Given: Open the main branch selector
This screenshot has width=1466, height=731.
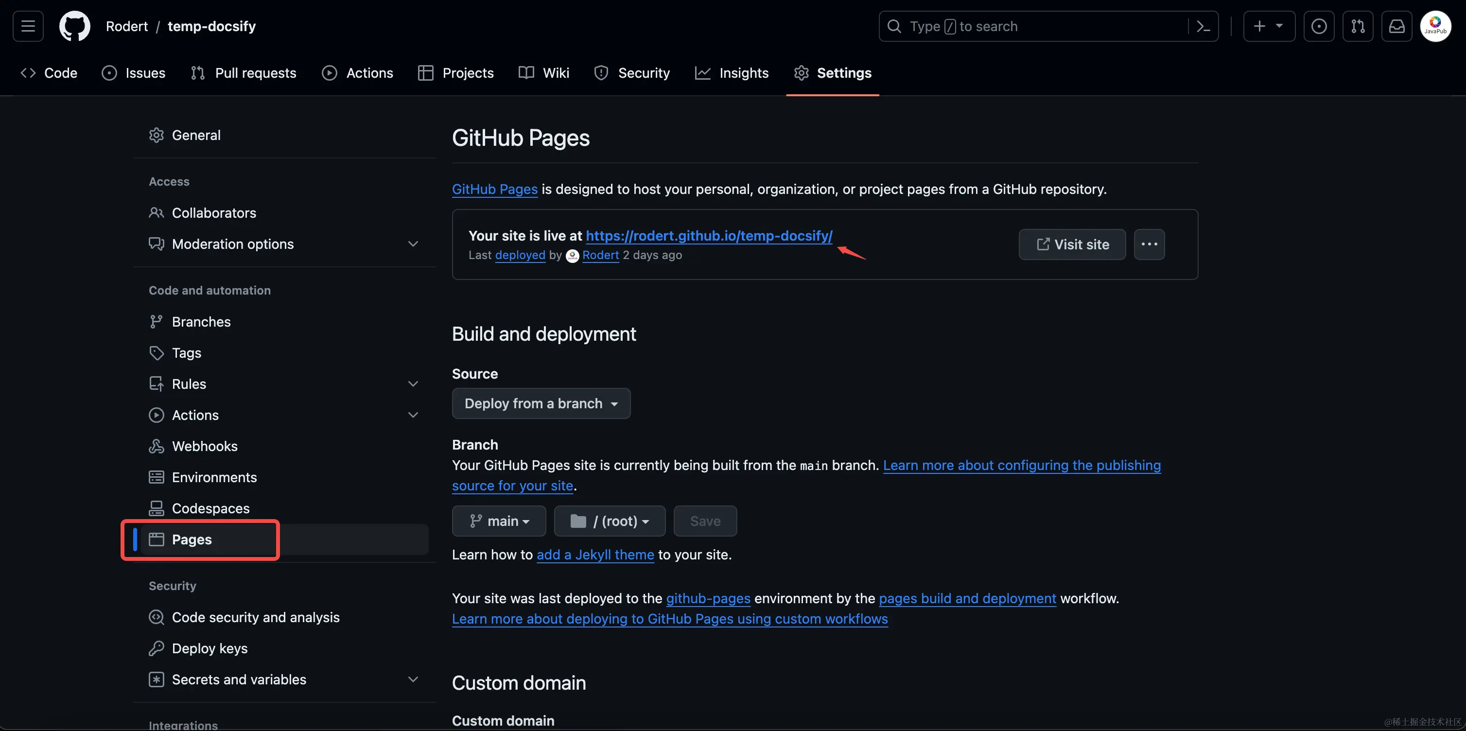Looking at the screenshot, I should pyautogui.click(x=499, y=521).
